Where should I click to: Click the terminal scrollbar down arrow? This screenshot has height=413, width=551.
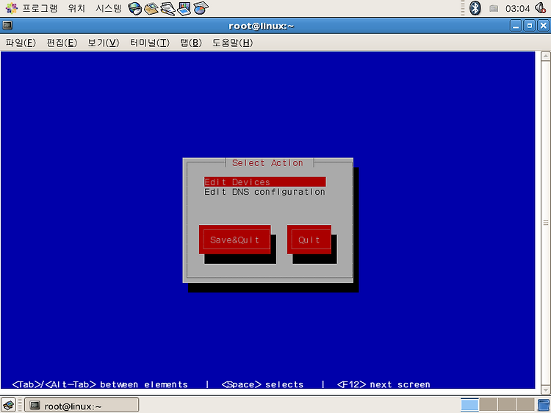coord(546,389)
